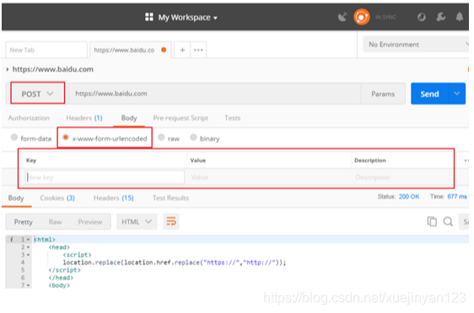
Task: Open the My Workspace grid icon
Action: 149,17
